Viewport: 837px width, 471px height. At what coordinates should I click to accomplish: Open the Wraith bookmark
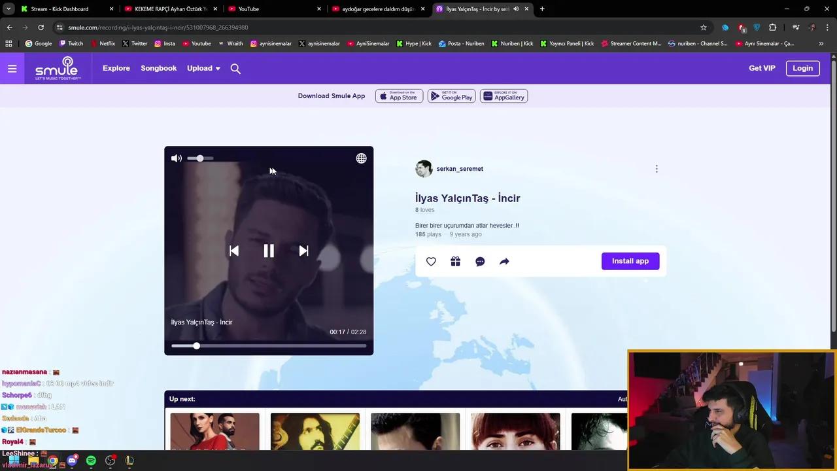tap(230, 44)
